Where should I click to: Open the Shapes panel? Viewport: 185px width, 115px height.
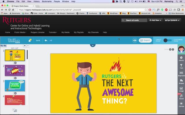click(181, 82)
